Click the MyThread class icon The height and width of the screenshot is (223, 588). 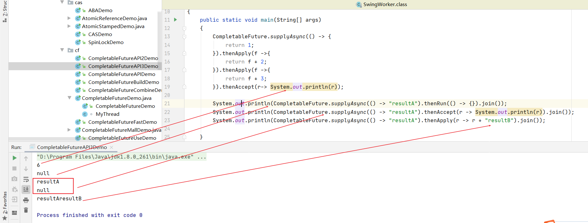[85, 114]
